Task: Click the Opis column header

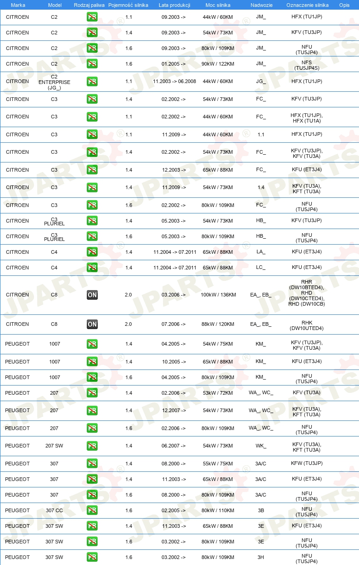Action: click(x=344, y=5)
